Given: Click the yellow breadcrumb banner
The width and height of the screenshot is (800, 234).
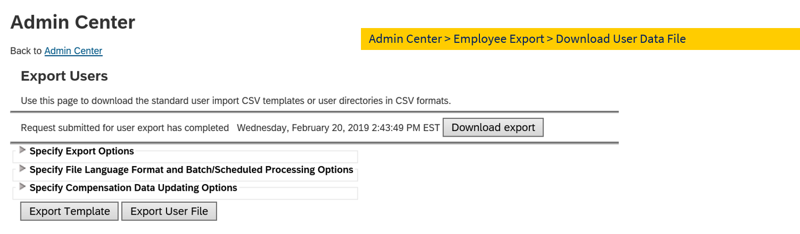Looking at the screenshot, I should pyautogui.click(x=580, y=39).
